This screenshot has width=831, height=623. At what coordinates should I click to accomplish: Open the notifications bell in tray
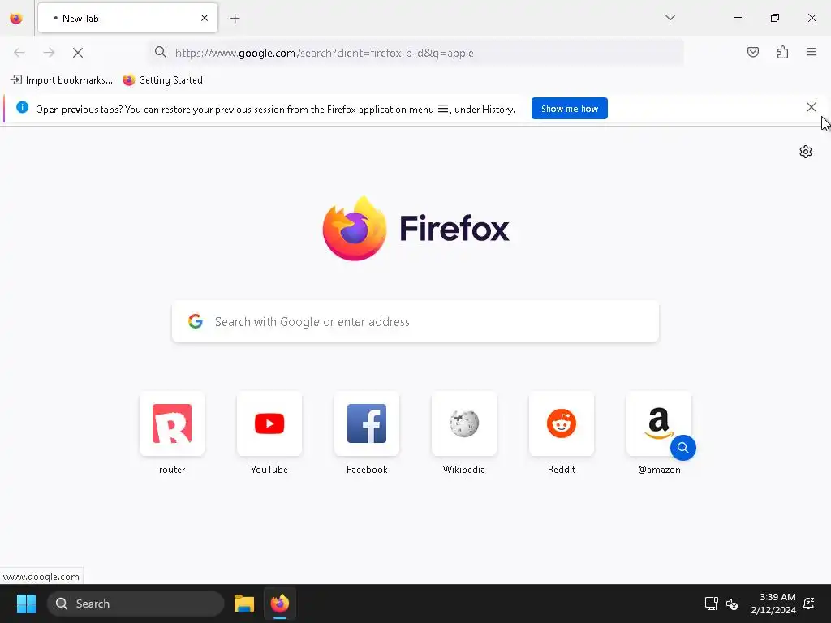point(809,604)
